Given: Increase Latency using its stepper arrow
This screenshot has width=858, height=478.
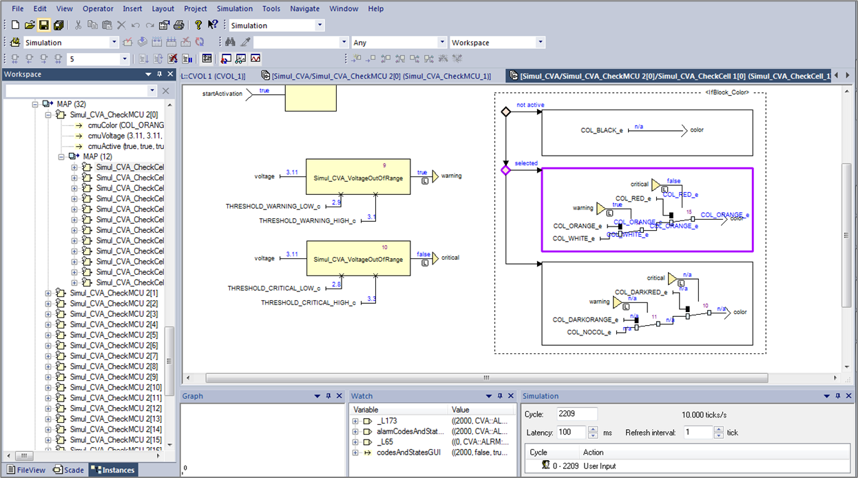Looking at the screenshot, I should pyautogui.click(x=592, y=429).
